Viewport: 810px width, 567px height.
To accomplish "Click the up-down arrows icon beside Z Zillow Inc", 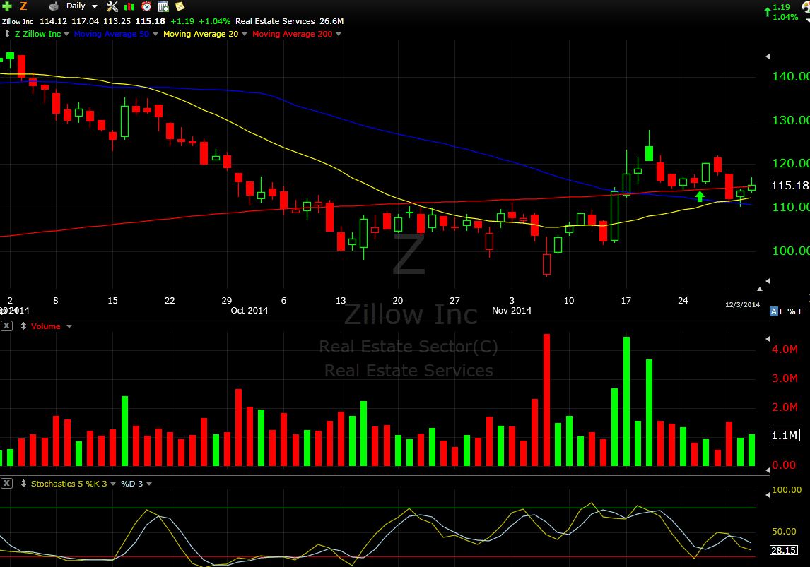I will (7, 33).
